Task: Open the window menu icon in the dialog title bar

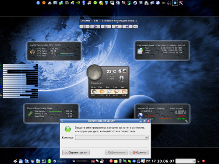Action: (62, 121)
